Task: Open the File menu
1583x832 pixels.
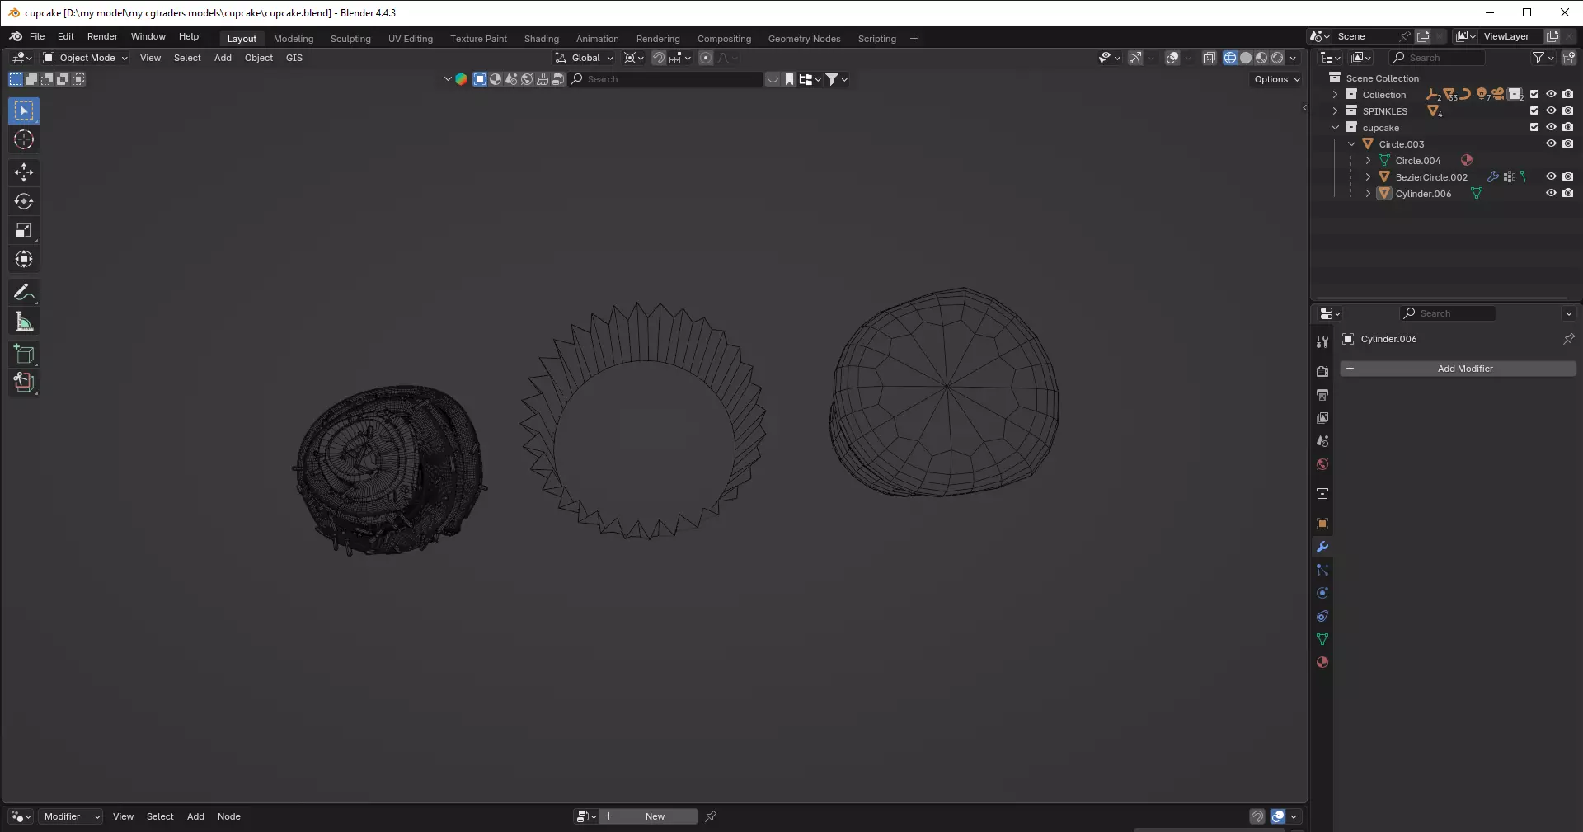Action: click(x=37, y=36)
